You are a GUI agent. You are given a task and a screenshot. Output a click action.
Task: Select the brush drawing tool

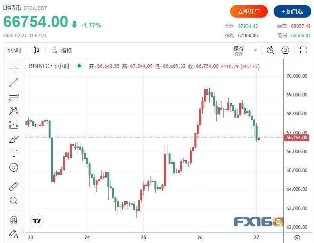click(14, 139)
